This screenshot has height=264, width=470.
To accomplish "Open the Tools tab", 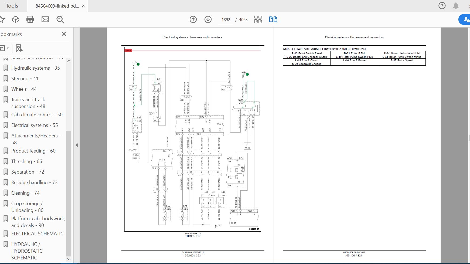I will point(12,6).
